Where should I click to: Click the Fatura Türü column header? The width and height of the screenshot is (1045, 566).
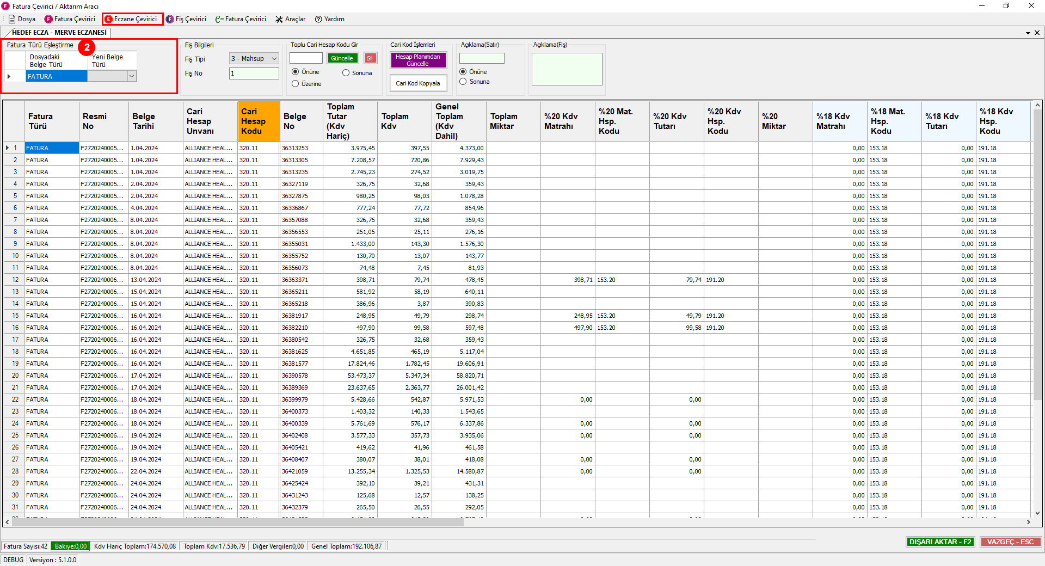(52, 121)
